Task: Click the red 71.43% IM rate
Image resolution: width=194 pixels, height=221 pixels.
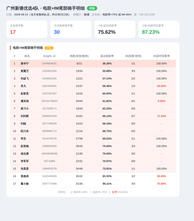Action: click(x=161, y=116)
